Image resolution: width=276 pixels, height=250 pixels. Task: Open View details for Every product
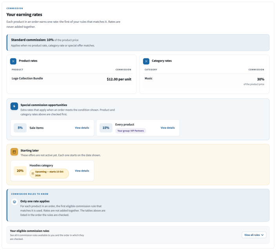tap(167, 128)
